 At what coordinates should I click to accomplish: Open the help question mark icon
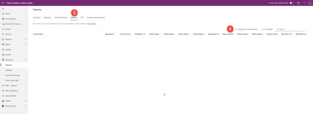304,3
